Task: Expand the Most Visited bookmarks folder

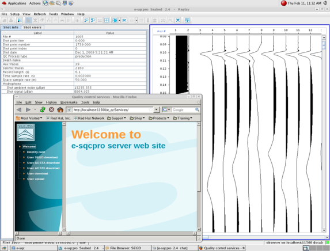Action: [x=29, y=118]
